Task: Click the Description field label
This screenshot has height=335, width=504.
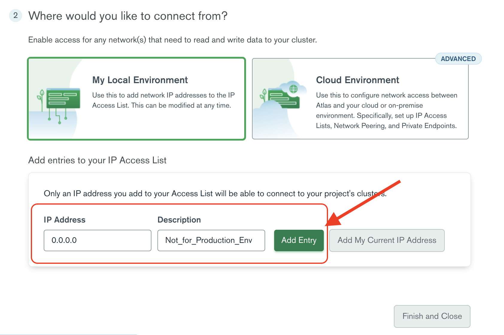Action: pos(179,220)
